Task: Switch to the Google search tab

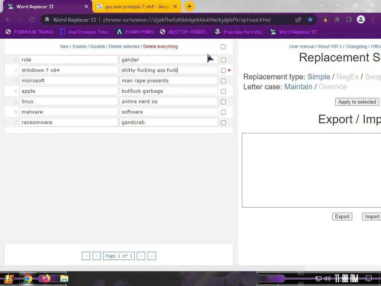Action: pyautogui.click(x=137, y=7)
